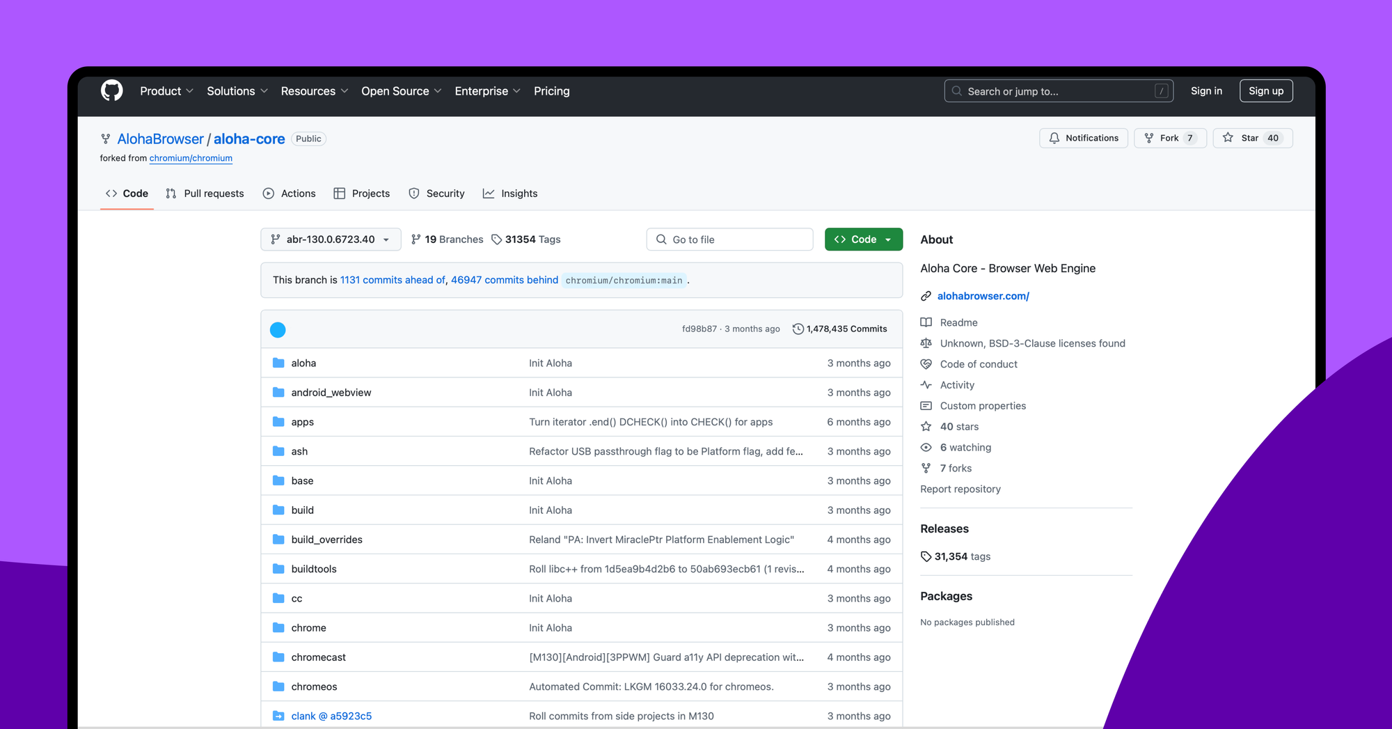Click the GitHub logo in the header

[x=111, y=91]
